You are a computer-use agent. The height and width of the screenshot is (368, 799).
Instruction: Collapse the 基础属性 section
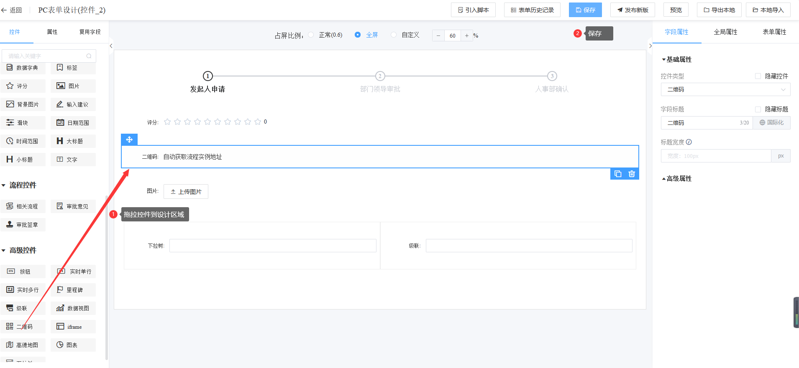point(663,60)
